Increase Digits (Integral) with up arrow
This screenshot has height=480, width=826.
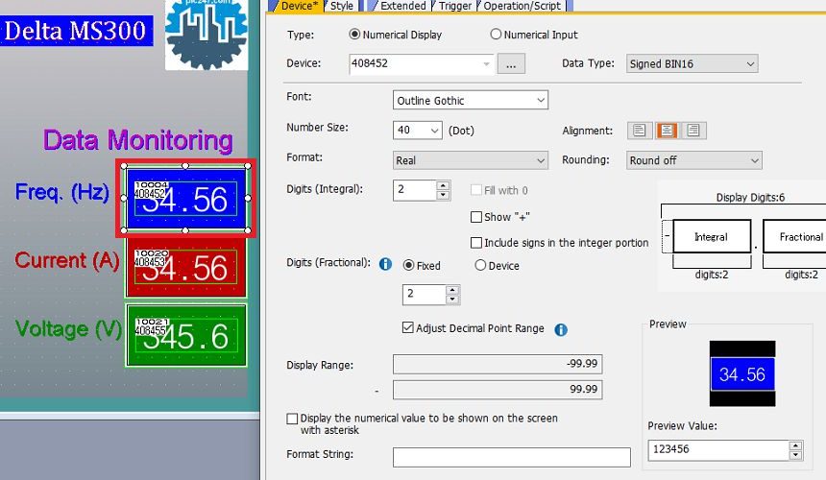[443, 186]
